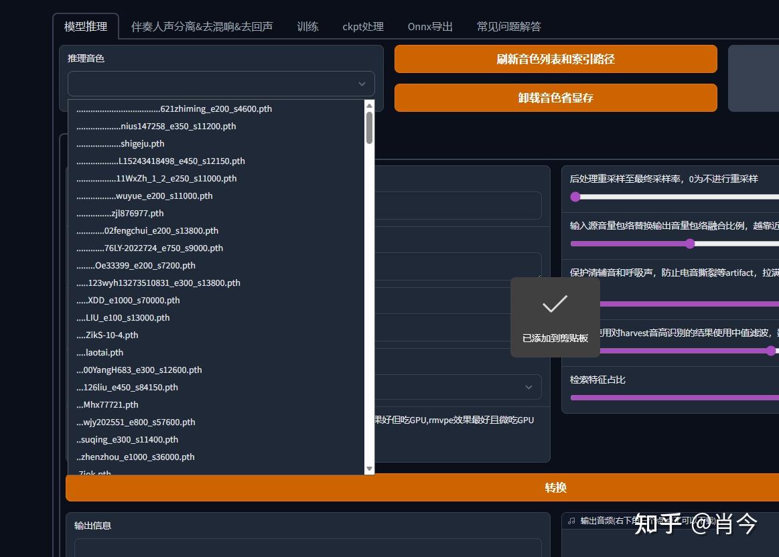Select 621zhiming_e200_s4600.pth from list

tap(216, 108)
